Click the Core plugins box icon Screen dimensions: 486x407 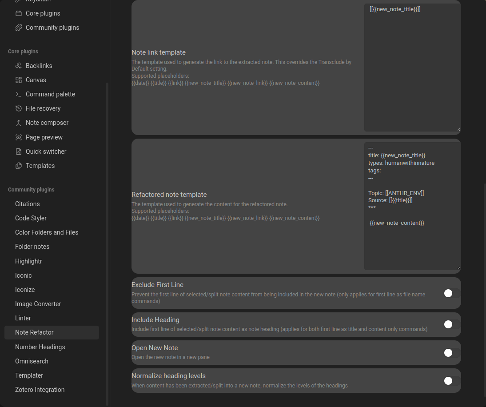pyautogui.click(x=19, y=13)
